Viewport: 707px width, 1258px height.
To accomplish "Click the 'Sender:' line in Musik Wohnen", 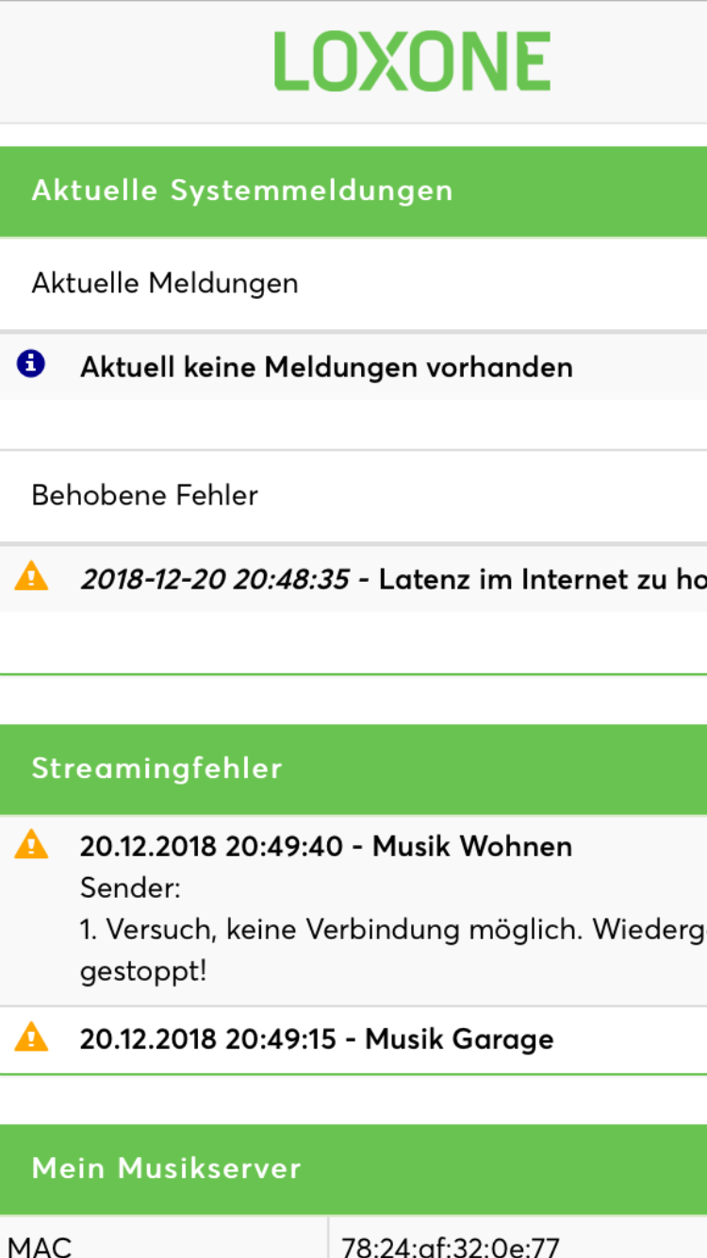I will [x=130, y=888].
